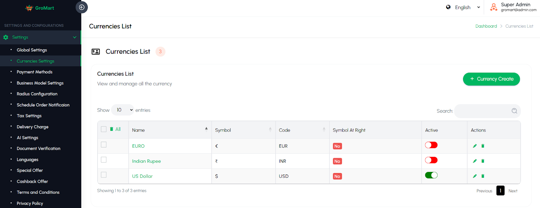Click the edit pencil icon for US Dollar
540x208 pixels.
pyautogui.click(x=475, y=176)
